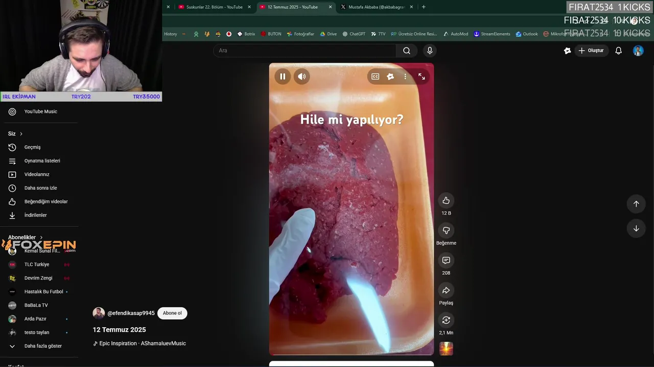Screen dimensions: 654x367
Task: Click the green figure bookmark icon
Action: (196, 34)
